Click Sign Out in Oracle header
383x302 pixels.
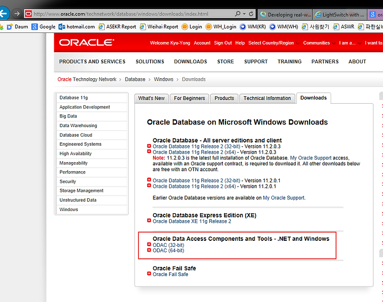[x=223, y=43]
